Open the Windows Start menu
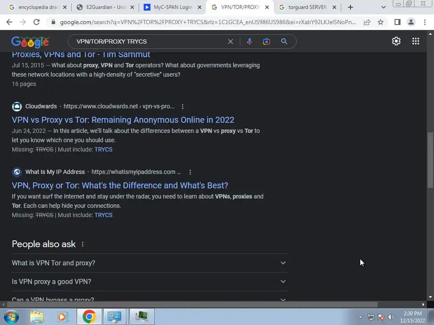 pos(11,317)
